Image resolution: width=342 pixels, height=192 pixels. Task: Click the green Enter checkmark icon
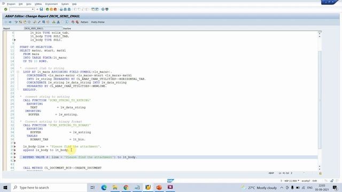click(6, 10)
